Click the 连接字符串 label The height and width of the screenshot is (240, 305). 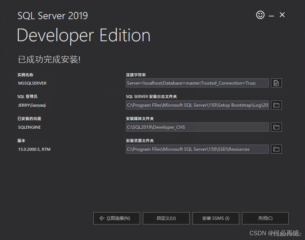pos(136,75)
